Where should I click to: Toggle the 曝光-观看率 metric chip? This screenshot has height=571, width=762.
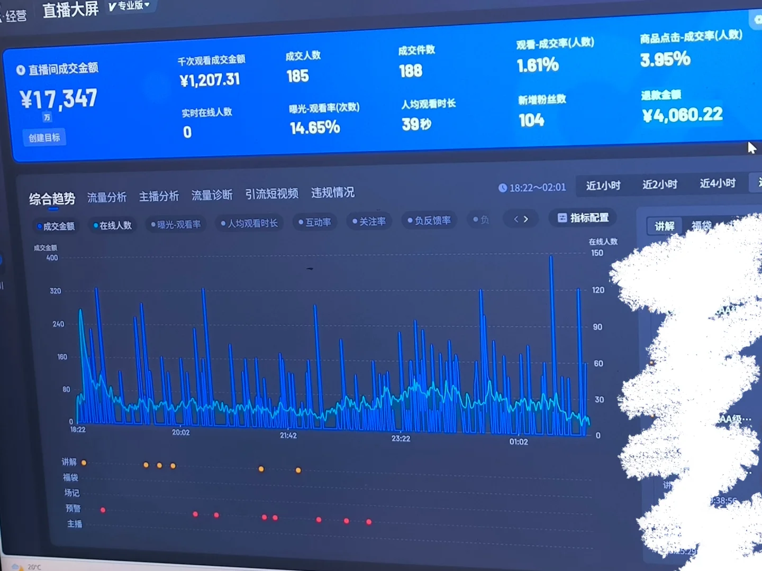click(176, 225)
